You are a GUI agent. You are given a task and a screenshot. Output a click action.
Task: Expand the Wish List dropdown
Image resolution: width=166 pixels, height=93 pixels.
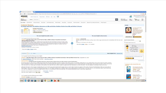[x=143, y=20]
